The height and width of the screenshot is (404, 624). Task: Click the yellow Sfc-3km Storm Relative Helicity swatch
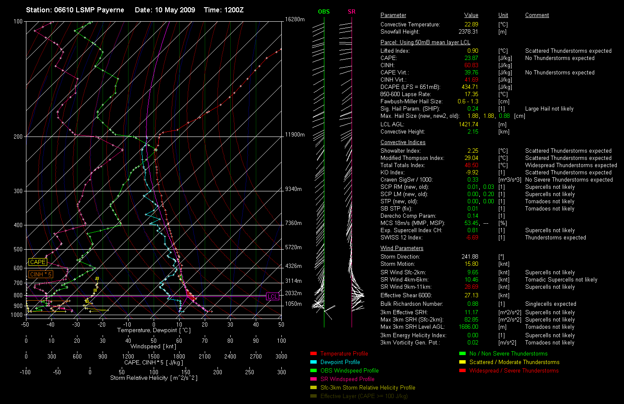(x=313, y=387)
